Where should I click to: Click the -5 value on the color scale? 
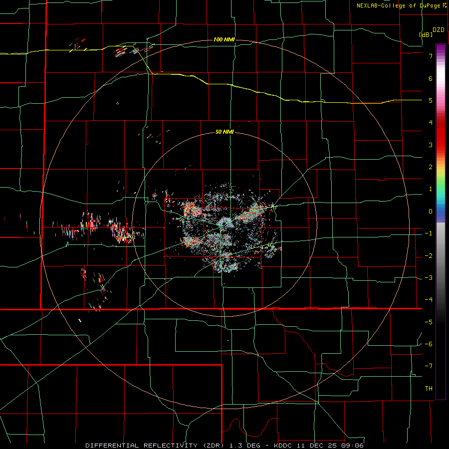tap(429, 322)
